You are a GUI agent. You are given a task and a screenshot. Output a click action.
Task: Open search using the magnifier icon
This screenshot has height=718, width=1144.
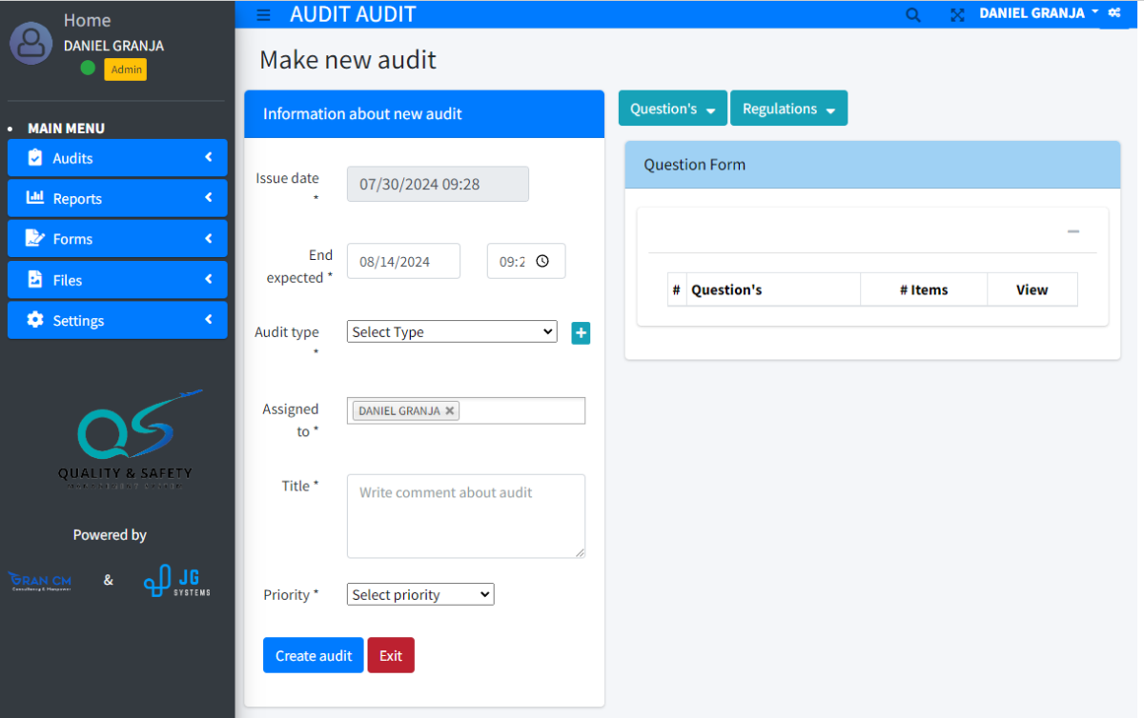[913, 14]
